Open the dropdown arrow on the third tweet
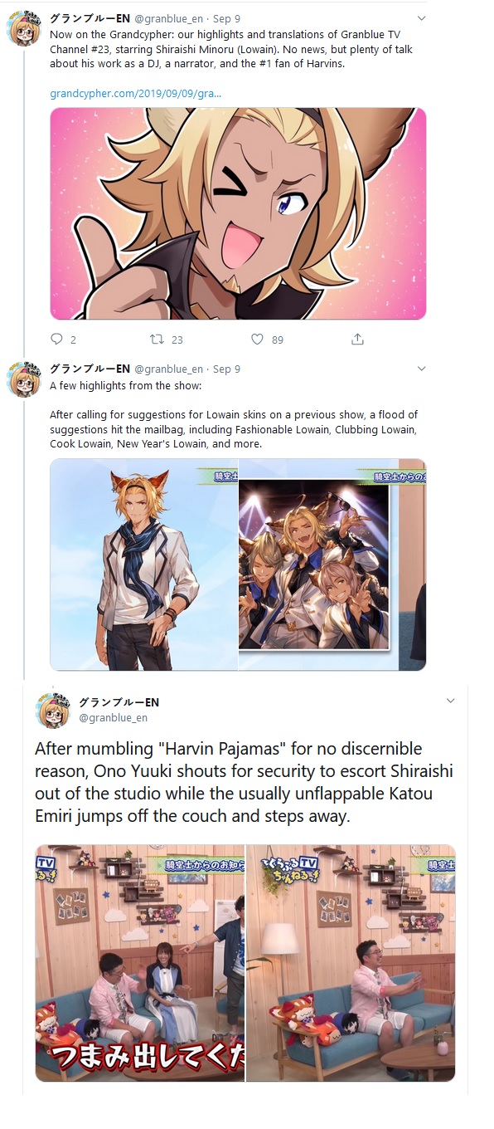The height and width of the screenshot is (1129, 494). point(451,701)
